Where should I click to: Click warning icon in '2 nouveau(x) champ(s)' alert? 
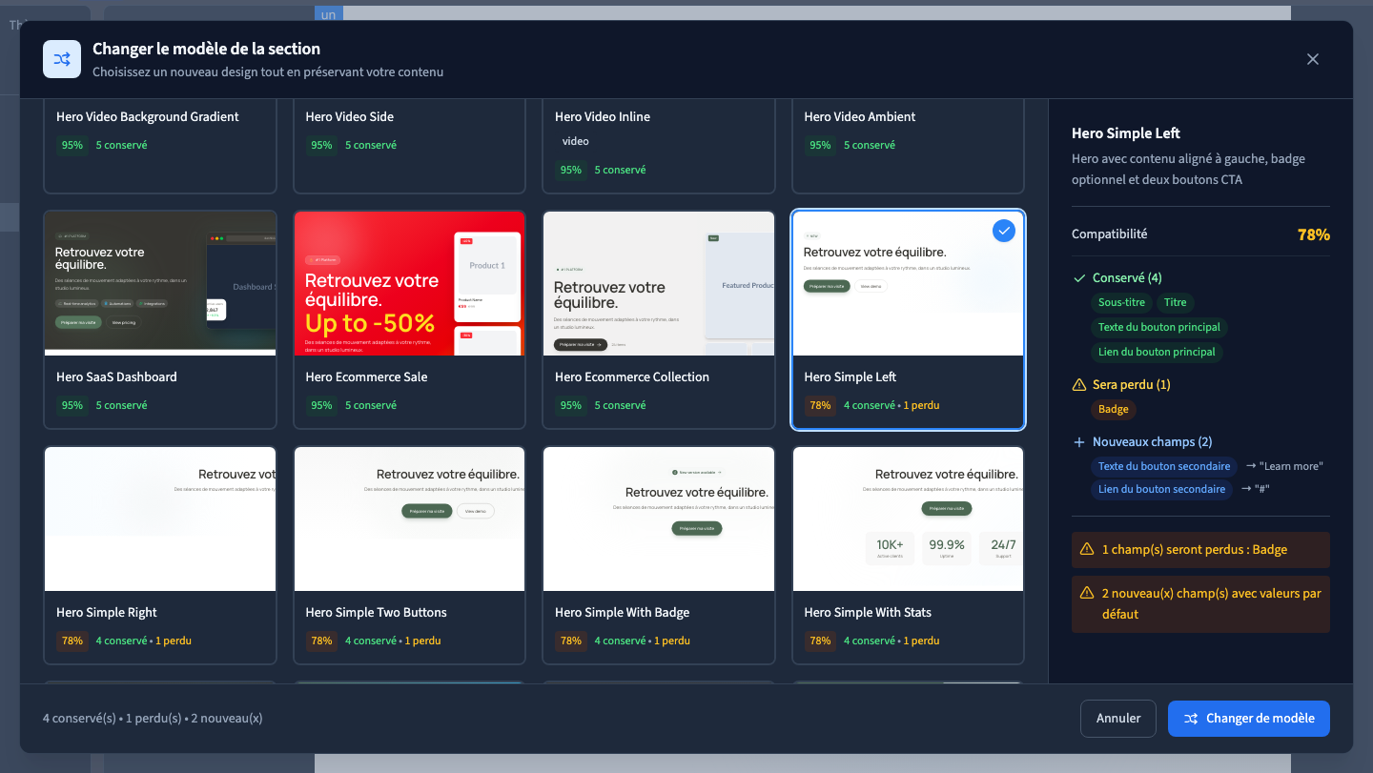tap(1087, 593)
